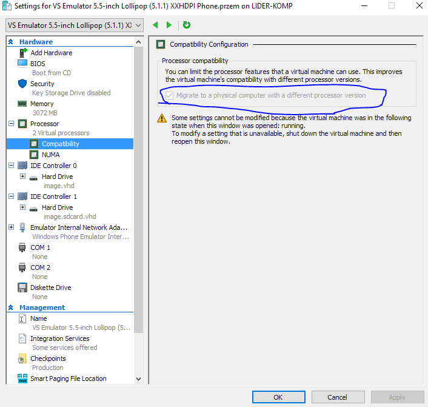Click the Integration Services icon
This screenshot has height=407, width=428.
pyautogui.click(x=22, y=338)
